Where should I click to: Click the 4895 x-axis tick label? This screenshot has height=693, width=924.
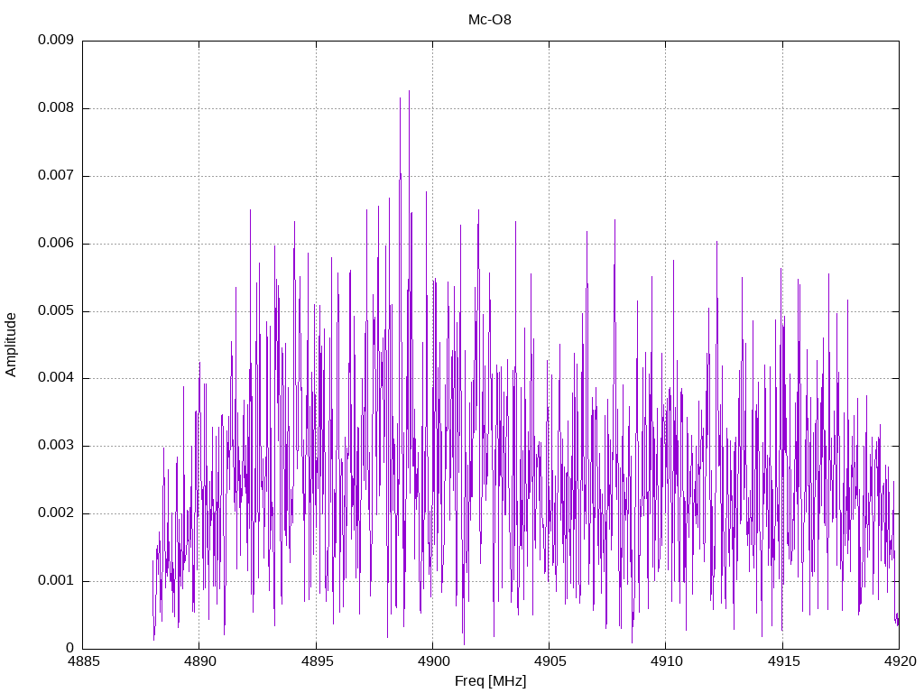pyautogui.click(x=317, y=661)
